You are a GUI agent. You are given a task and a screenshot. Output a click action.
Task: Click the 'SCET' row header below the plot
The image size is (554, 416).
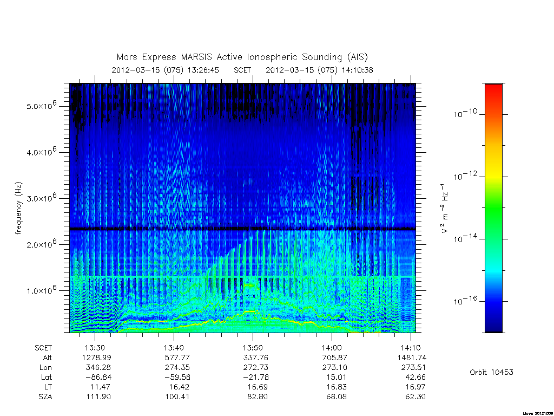[x=43, y=348]
